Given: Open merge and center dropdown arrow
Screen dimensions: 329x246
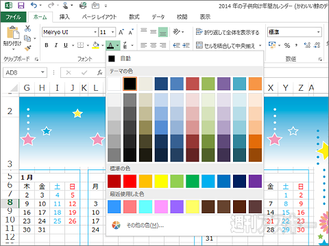Looking at the screenshot, I should (260, 46).
